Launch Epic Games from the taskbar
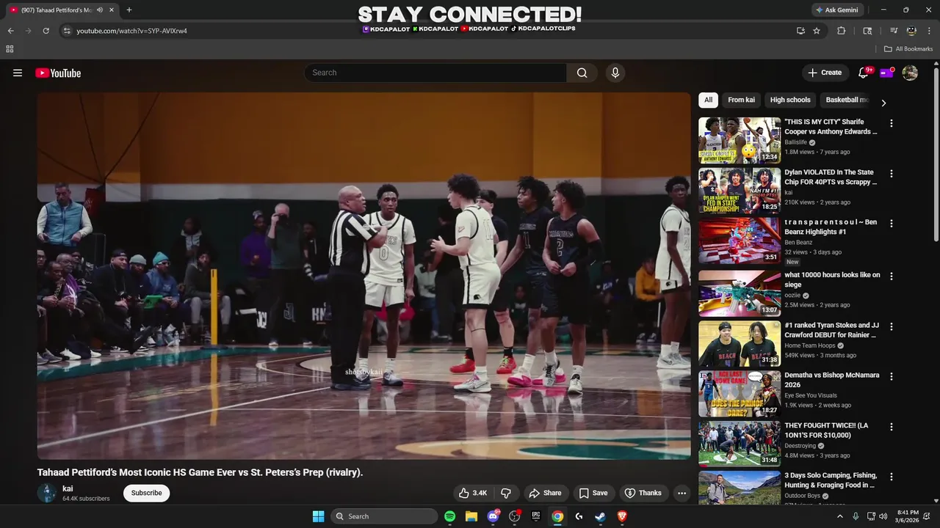This screenshot has height=528, width=940. 536,516
